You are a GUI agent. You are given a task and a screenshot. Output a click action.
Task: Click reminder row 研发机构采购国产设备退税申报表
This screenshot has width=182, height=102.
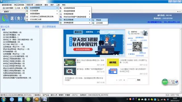coord(17,78)
